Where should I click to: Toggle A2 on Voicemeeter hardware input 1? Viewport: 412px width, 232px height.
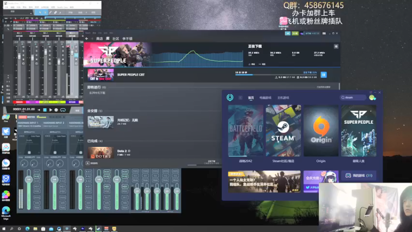point(37,176)
